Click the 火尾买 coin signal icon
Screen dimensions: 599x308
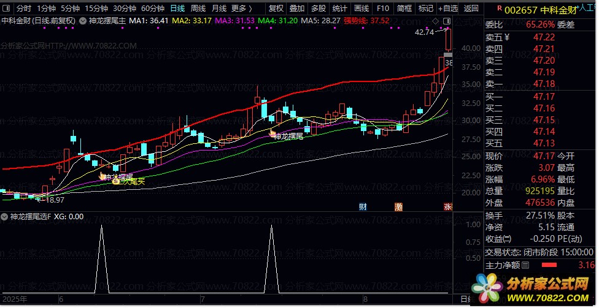tap(116, 181)
